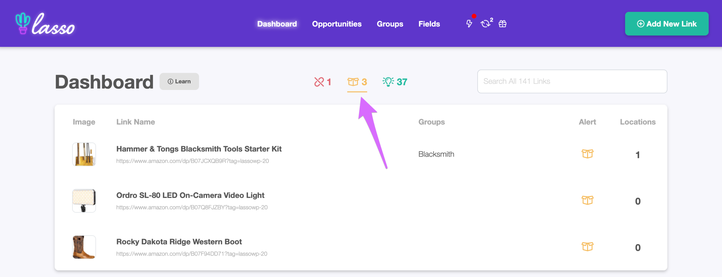
Task: Click the lightning bolt notifications icon
Action: pyautogui.click(x=469, y=24)
